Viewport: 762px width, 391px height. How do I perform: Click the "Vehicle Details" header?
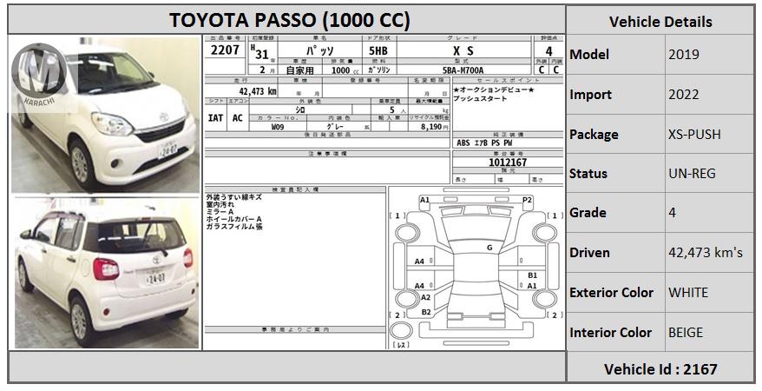click(660, 22)
